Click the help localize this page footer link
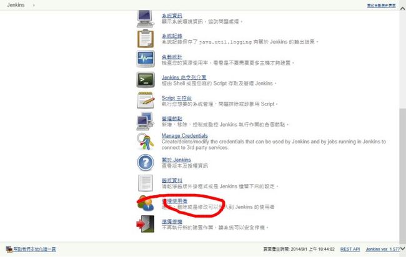Image resolution: width=406 pixels, height=257 pixels. pyautogui.click(x=34, y=250)
